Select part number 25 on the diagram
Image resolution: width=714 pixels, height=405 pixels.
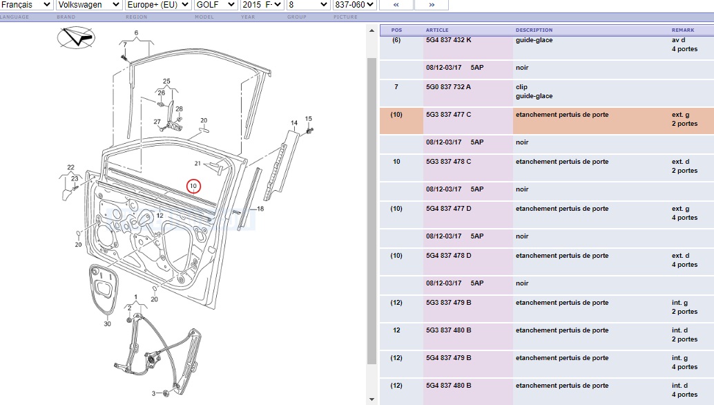point(166,81)
